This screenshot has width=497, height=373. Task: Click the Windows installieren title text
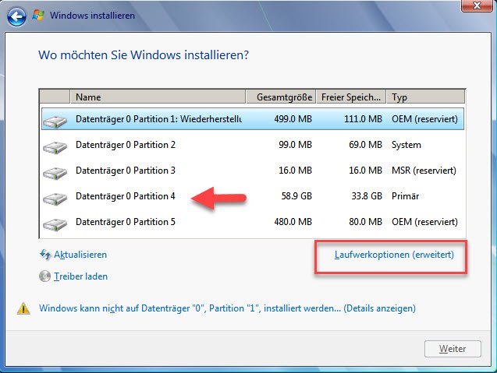coord(92,16)
